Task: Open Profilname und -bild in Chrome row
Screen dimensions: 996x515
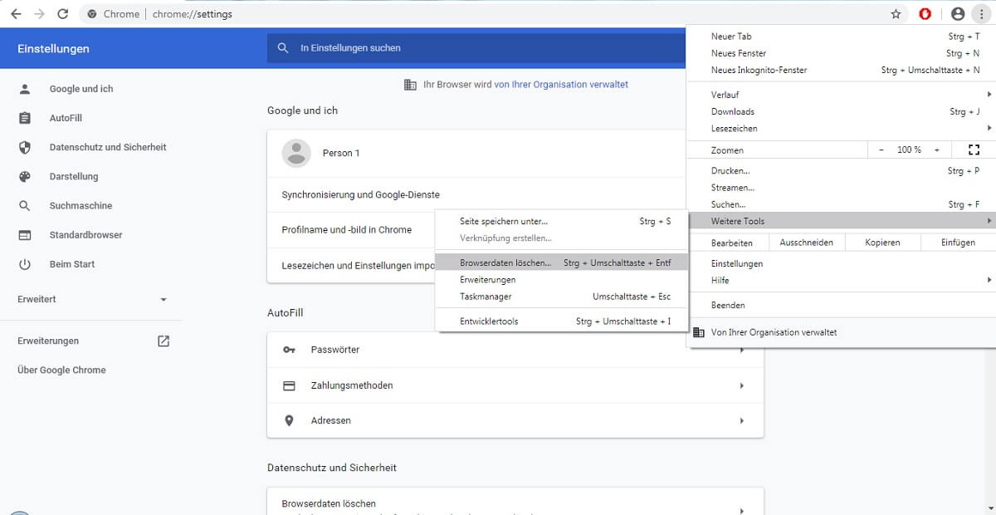Action: pos(351,229)
